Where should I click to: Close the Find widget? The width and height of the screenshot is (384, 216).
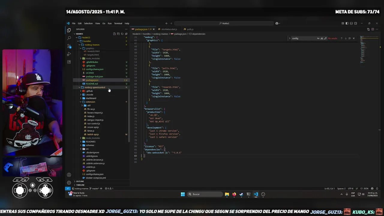(354, 38)
